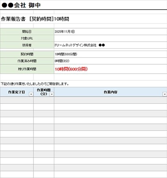
Task: Click the 作業内容 column header
Action: 110,92
